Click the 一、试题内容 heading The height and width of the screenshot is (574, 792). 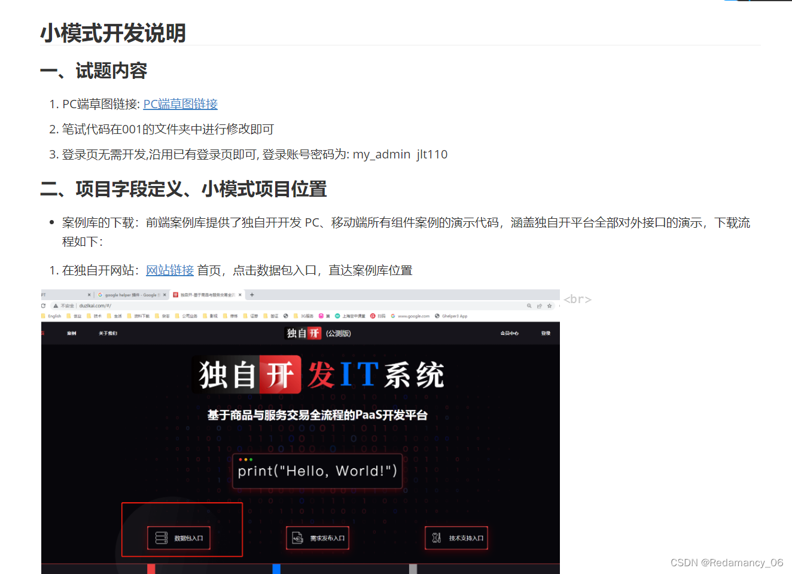click(x=93, y=71)
